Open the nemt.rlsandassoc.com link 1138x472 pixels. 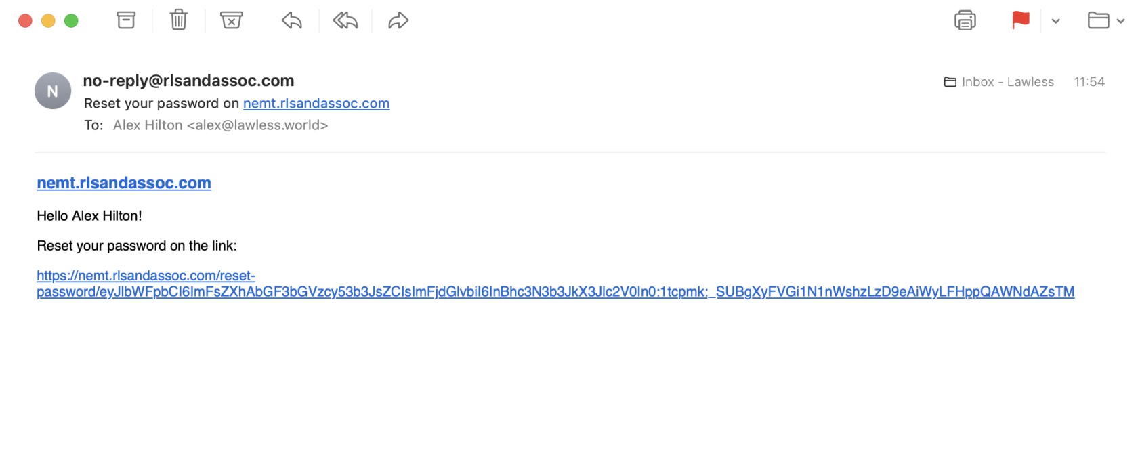pyautogui.click(x=123, y=183)
